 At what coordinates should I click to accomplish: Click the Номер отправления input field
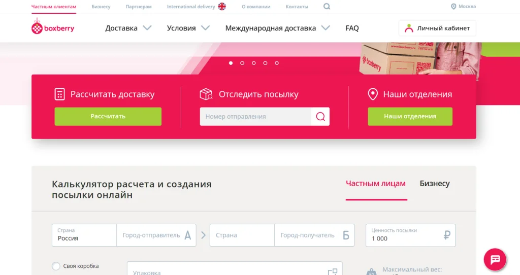(x=255, y=116)
